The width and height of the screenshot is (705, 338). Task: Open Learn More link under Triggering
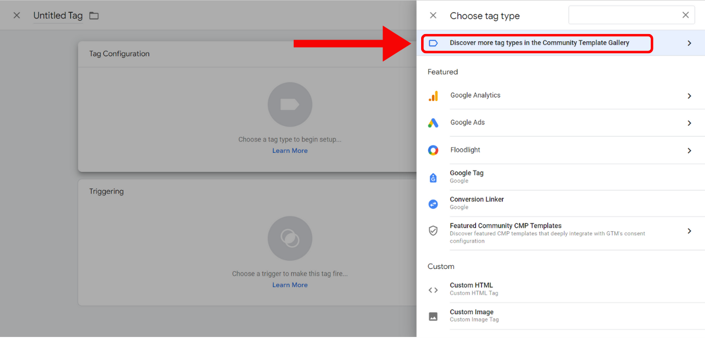coord(290,285)
